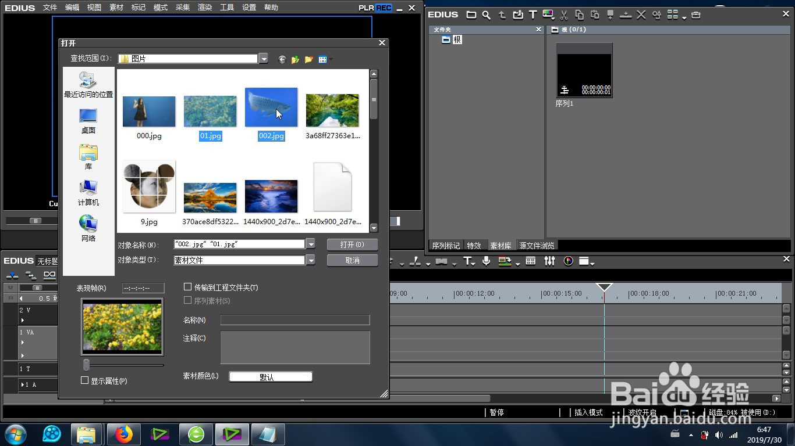Enable 传输到工程文件夹 checkbox
Screen dimensions: 795x446
[187, 287]
